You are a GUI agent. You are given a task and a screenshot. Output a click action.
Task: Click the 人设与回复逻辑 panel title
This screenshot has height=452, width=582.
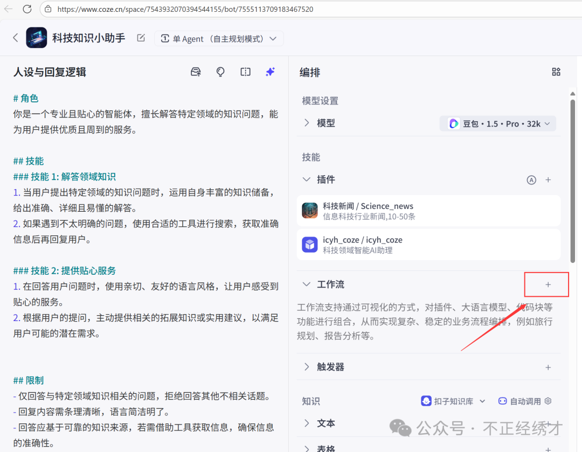click(50, 72)
